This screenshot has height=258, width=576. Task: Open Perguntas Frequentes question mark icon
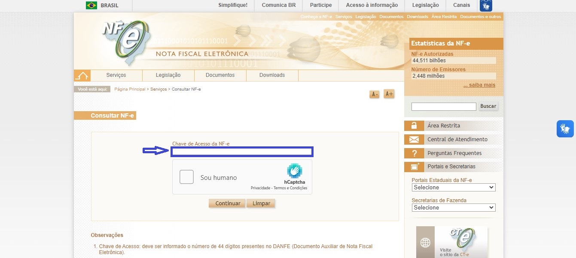pyautogui.click(x=414, y=153)
